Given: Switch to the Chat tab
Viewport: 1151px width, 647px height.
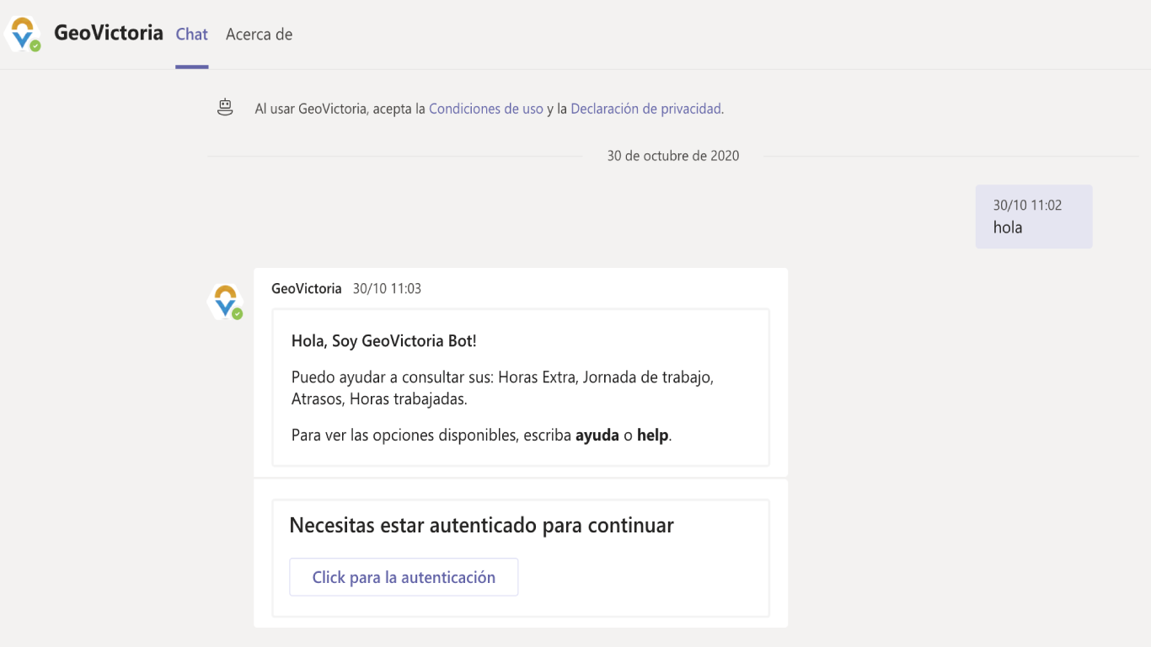Looking at the screenshot, I should click(192, 35).
